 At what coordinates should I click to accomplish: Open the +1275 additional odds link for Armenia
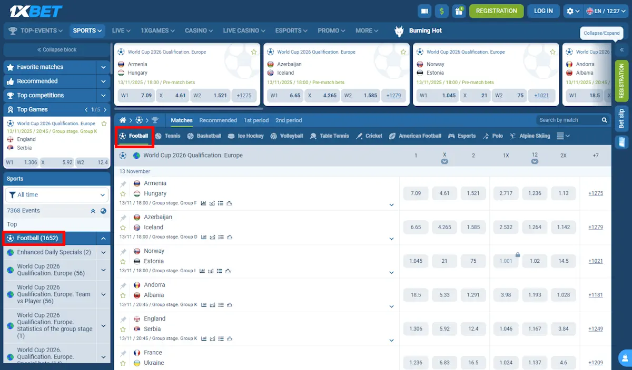pyautogui.click(x=595, y=193)
